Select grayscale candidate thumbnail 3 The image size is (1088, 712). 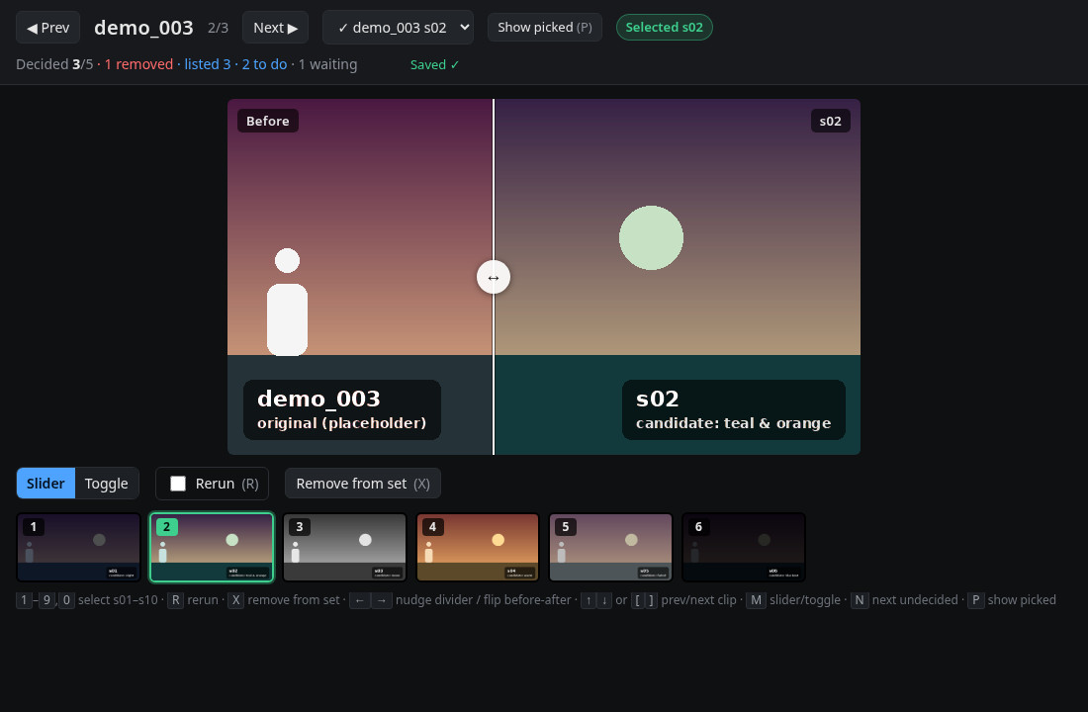345,547
